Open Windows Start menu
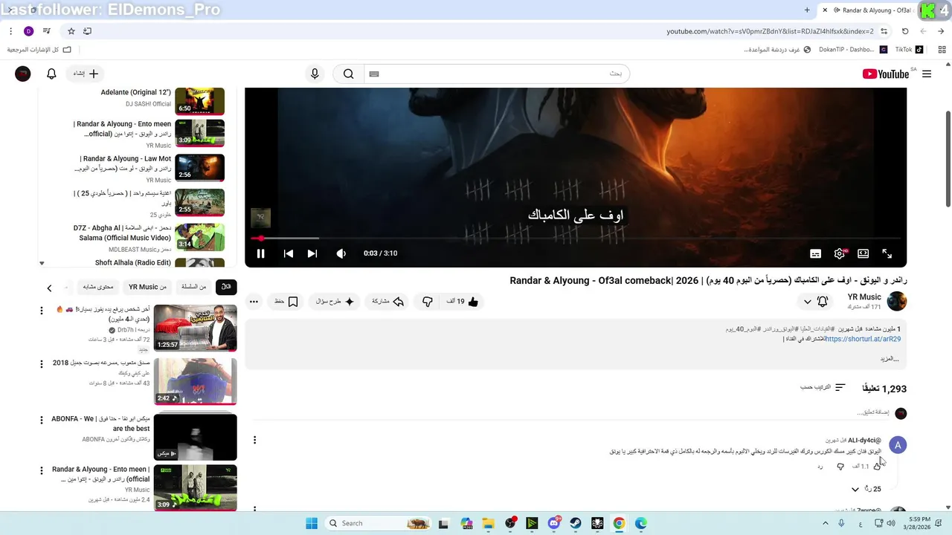Image resolution: width=952 pixels, height=535 pixels. (312, 523)
